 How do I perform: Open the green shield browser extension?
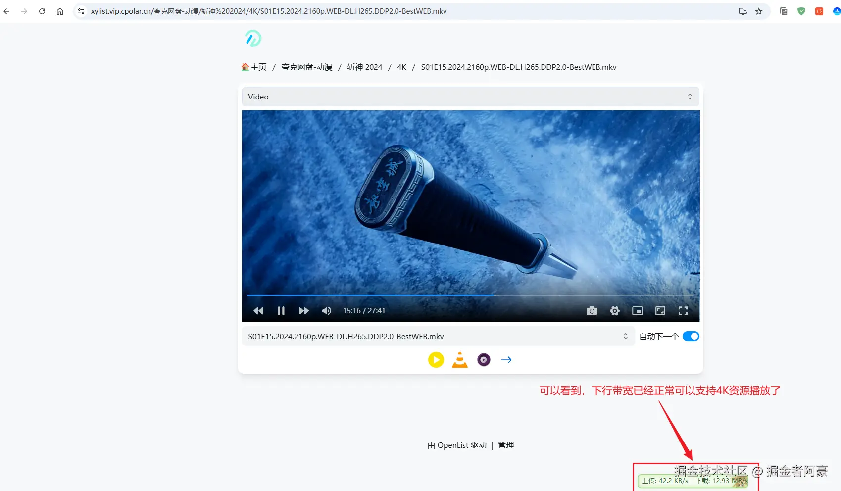(801, 11)
